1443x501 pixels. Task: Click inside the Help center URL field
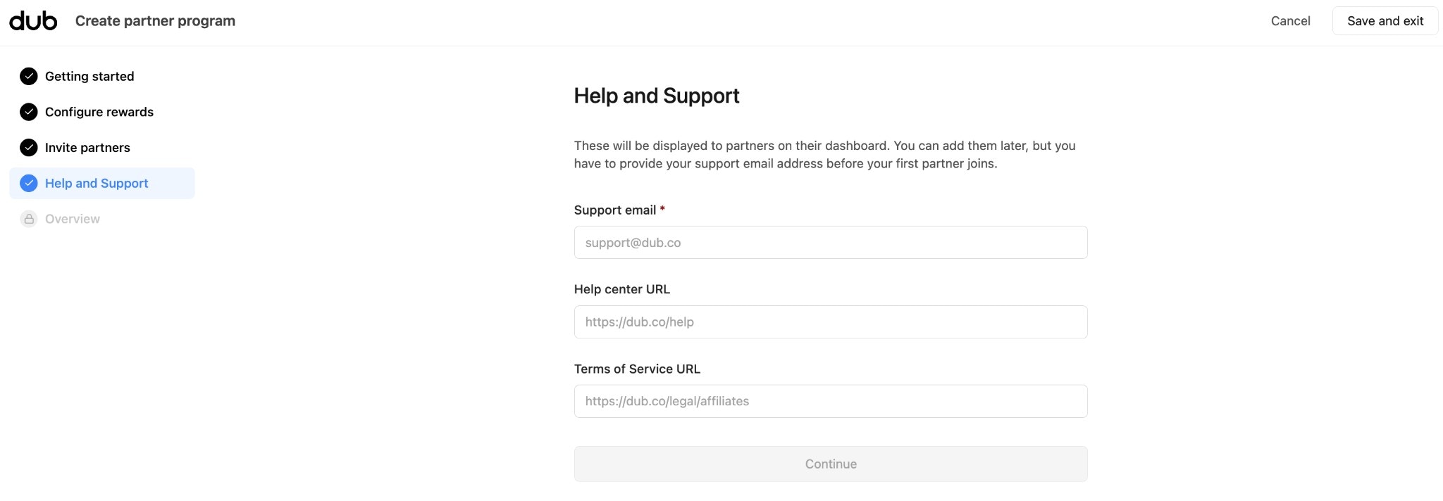[x=830, y=322]
